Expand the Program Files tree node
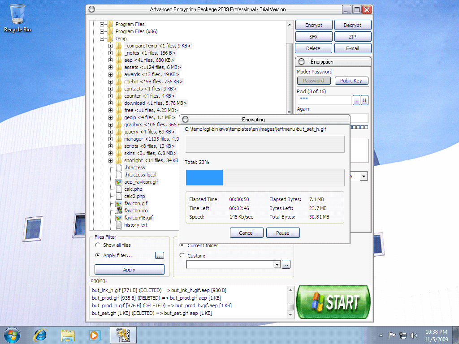 (102, 24)
